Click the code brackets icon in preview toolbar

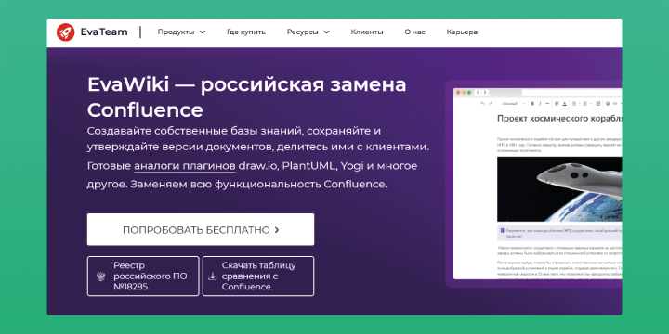(615, 104)
